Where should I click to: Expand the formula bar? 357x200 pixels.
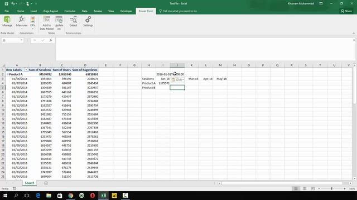[x=354, y=40]
